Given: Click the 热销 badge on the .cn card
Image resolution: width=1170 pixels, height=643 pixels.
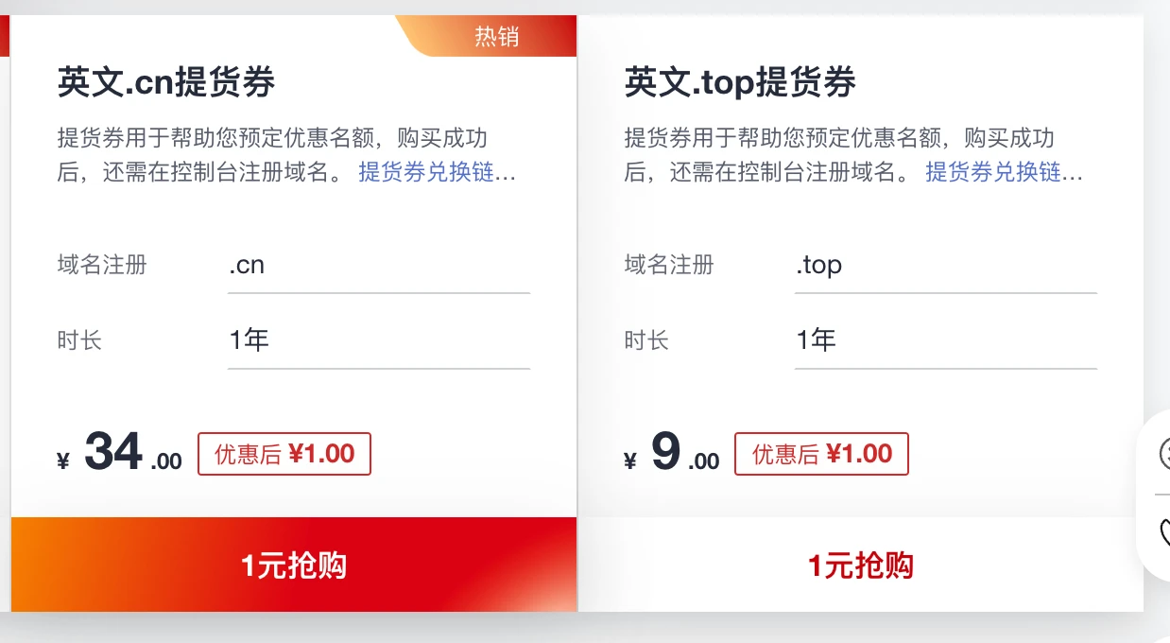Looking at the screenshot, I should [x=497, y=37].
